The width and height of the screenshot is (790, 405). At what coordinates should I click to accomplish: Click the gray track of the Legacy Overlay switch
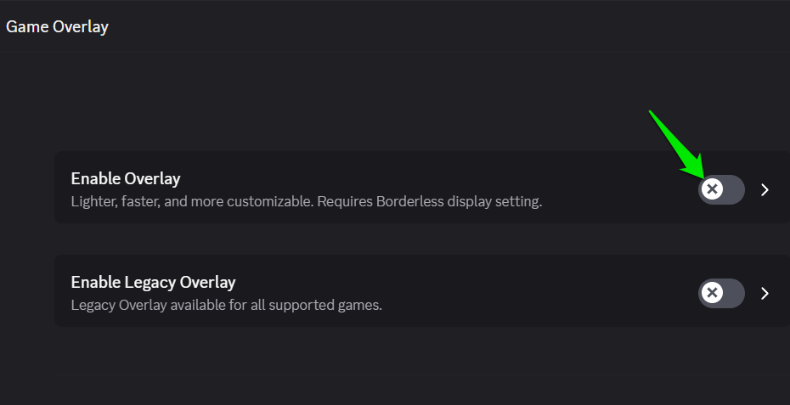click(735, 293)
